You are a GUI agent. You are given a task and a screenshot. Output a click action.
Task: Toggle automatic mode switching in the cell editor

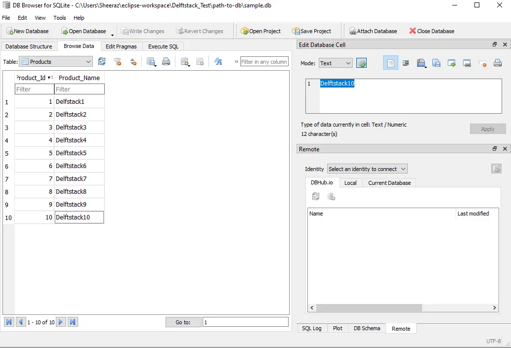(x=361, y=63)
